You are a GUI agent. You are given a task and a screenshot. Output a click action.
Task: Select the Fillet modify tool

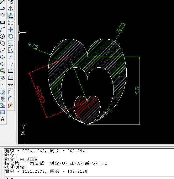pos(11,98)
